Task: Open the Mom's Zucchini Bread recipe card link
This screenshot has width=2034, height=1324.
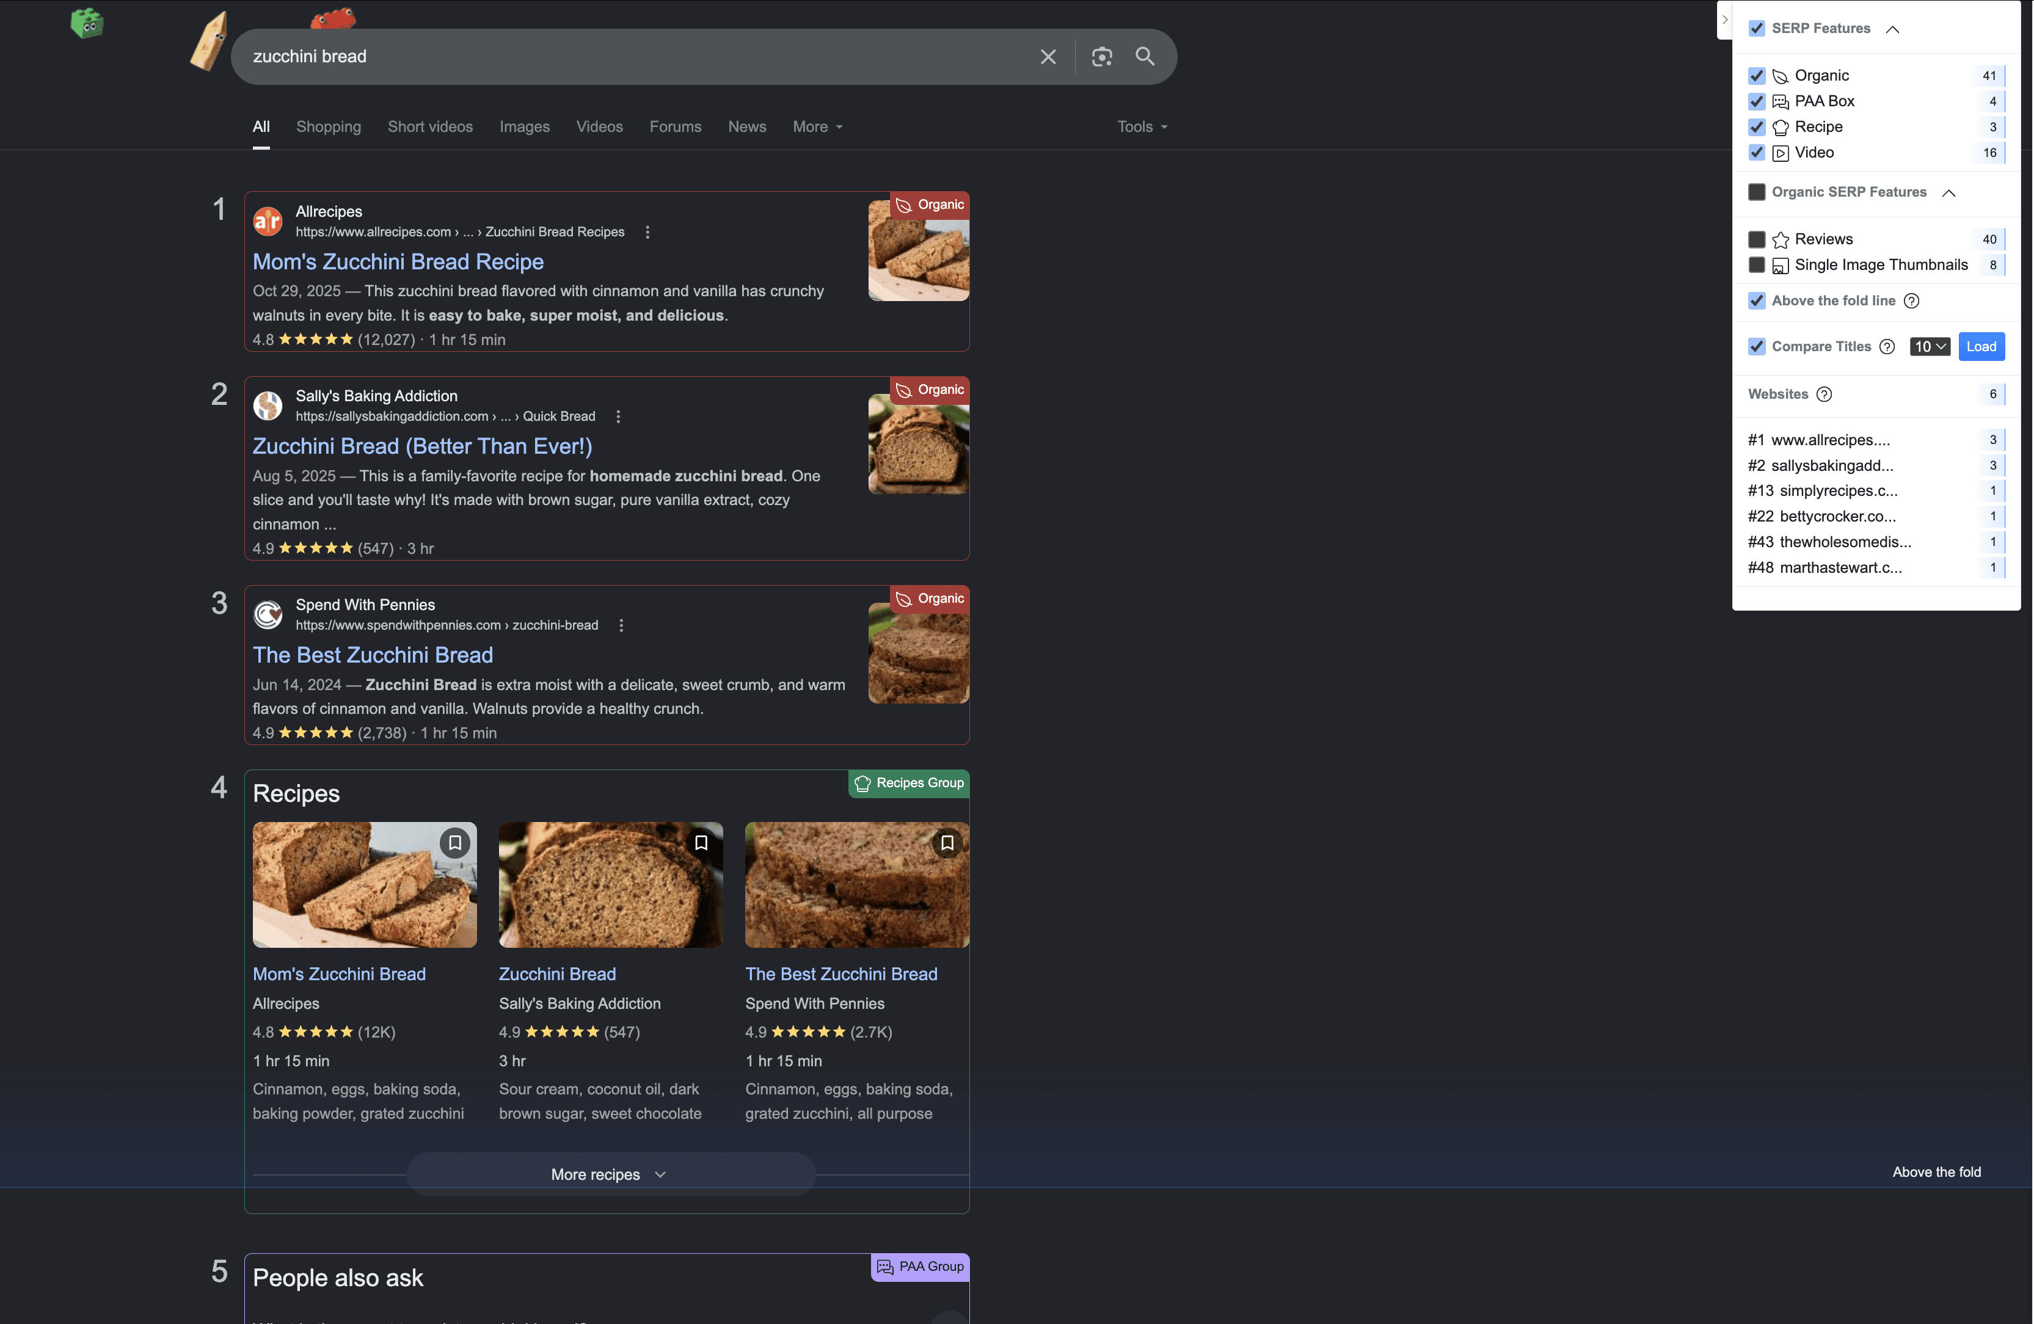Action: 339,974
